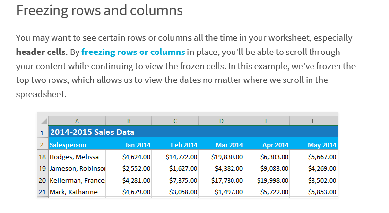Select row 1 header
389x213 pixels.
pyautogui.click(x=42, y=132)
